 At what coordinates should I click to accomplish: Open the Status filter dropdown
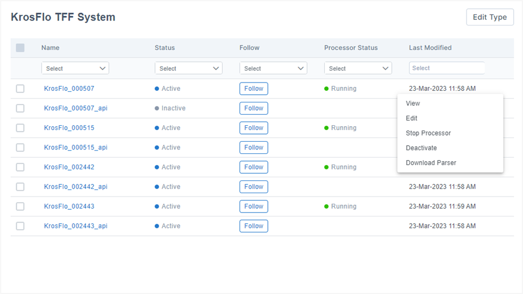click(189, 68)
